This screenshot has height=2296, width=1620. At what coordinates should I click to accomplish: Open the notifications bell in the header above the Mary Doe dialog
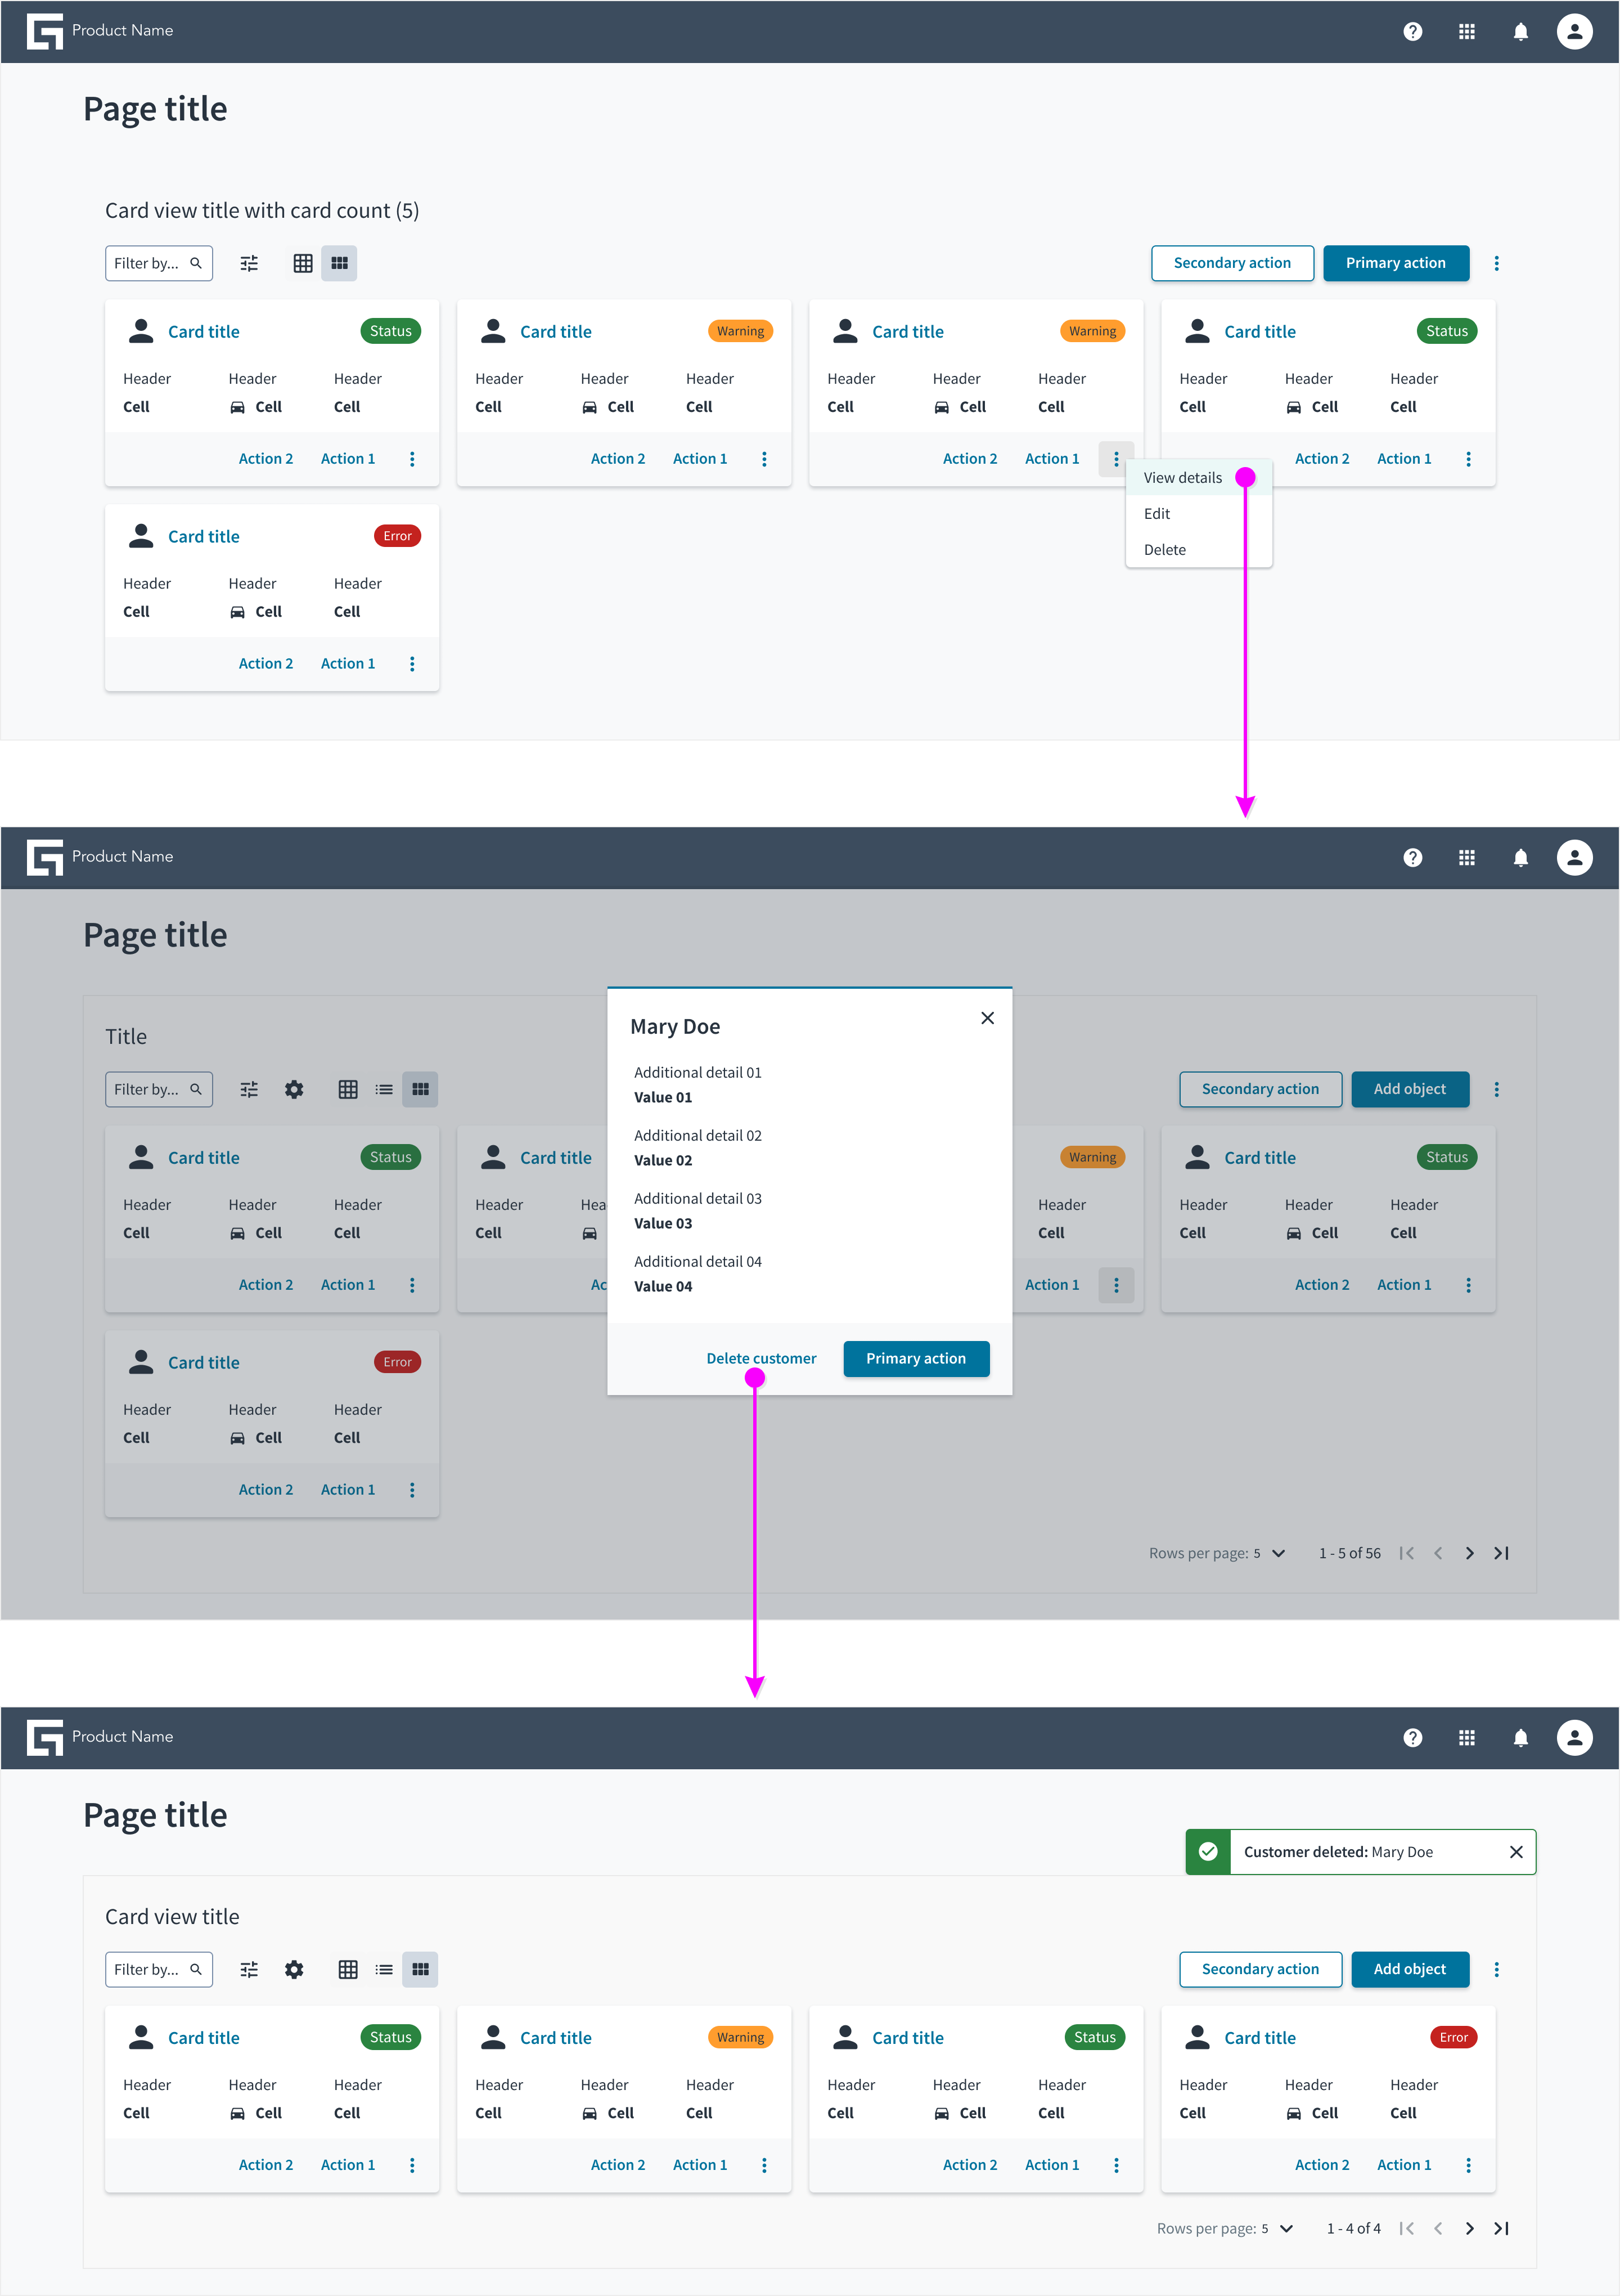pos(1520,857)
